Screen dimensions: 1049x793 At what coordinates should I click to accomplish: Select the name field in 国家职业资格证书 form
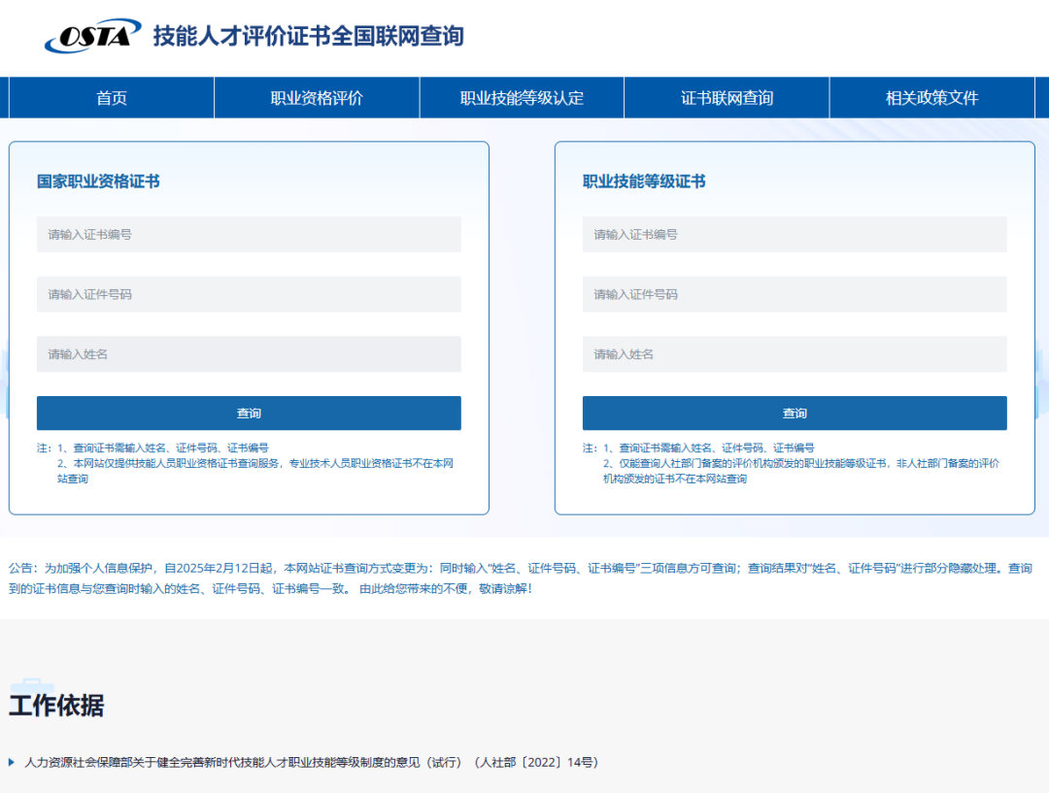[249, 354]
